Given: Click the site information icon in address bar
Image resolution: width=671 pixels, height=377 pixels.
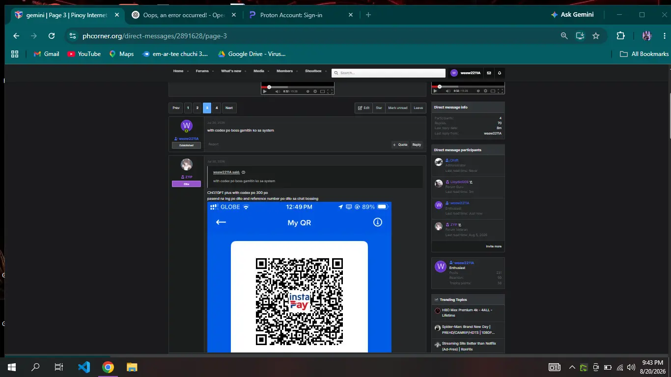Looking at the screenshot, I should tap(73, 36).
